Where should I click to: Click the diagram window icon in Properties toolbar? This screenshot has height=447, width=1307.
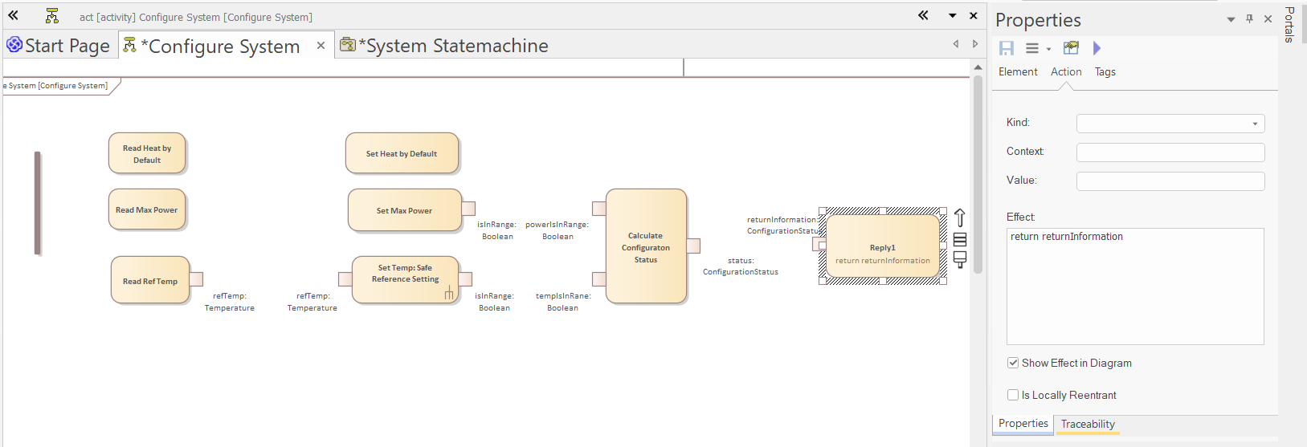[1071, 48]
